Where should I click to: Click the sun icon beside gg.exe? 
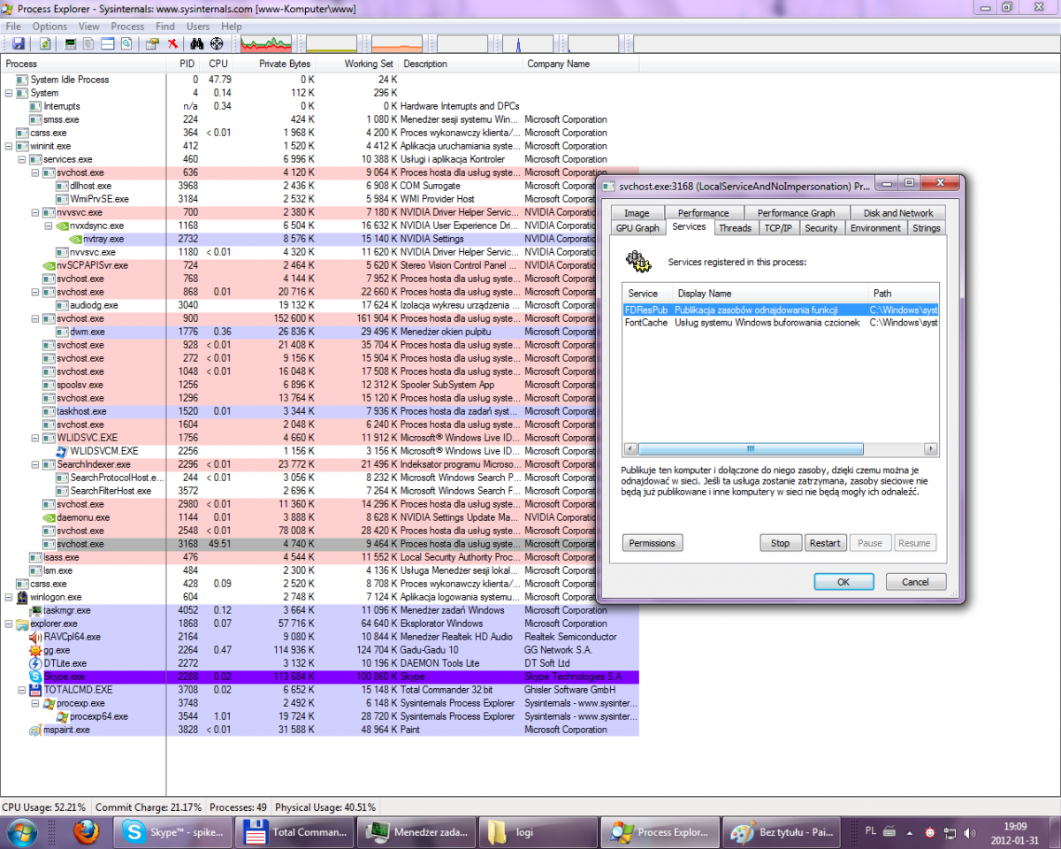click(x=35, y=650)
